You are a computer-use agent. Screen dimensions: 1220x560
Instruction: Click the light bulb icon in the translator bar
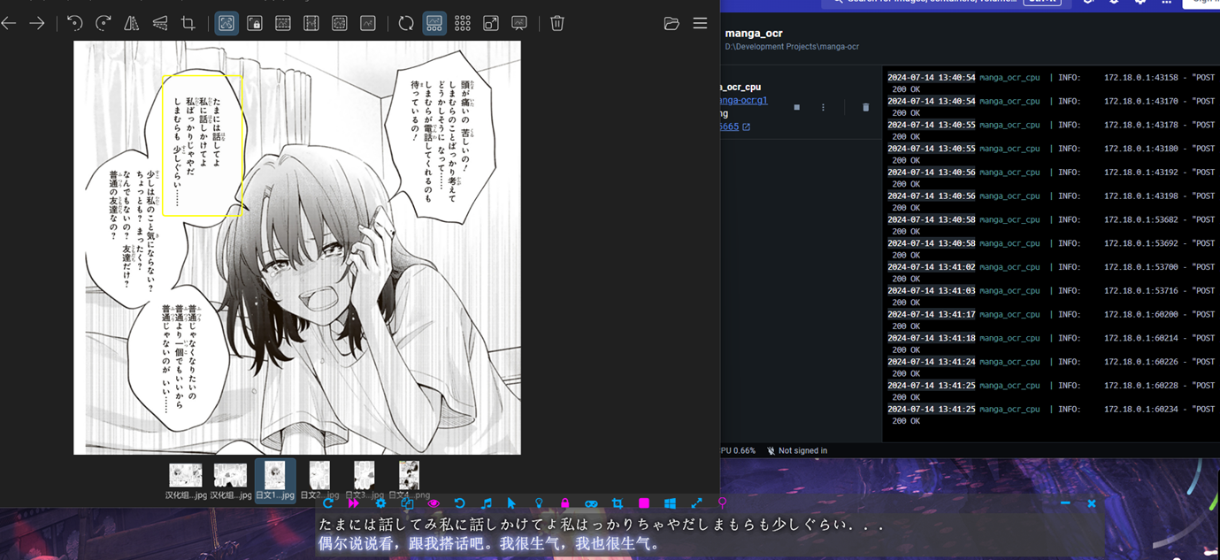(539, 503)
